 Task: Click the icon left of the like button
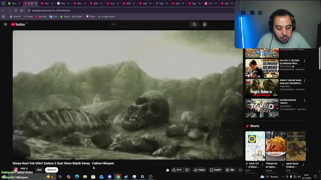[168, 170]
